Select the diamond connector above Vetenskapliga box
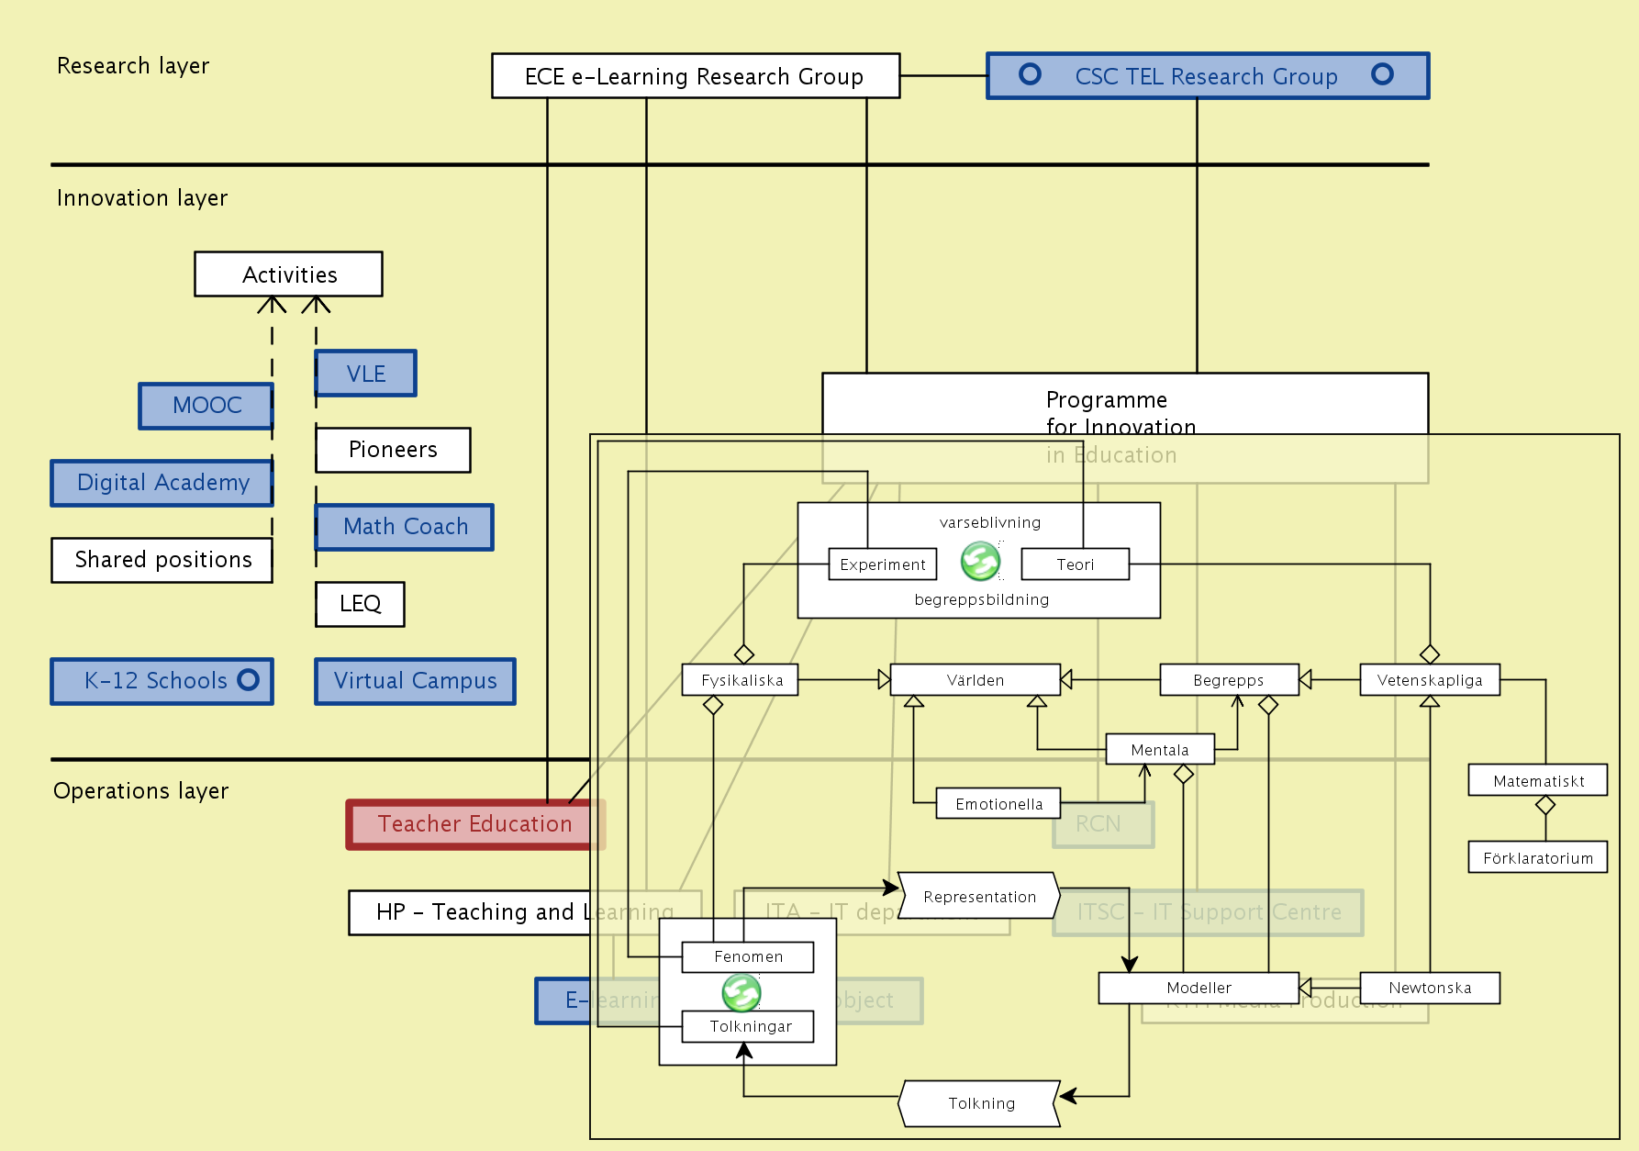 (1430, 654)
